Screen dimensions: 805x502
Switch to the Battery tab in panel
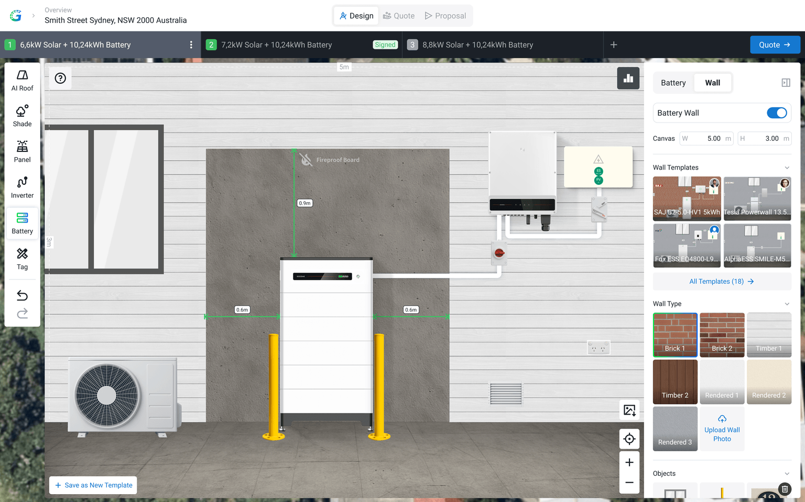[x=673, y=83]
